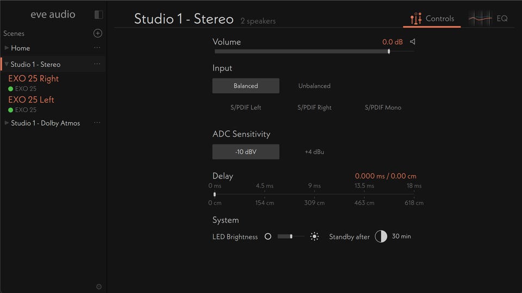Screen dimensions: 522x293
Task: Click the dim LED brightness circle icon
Action: tap(268, 237)
